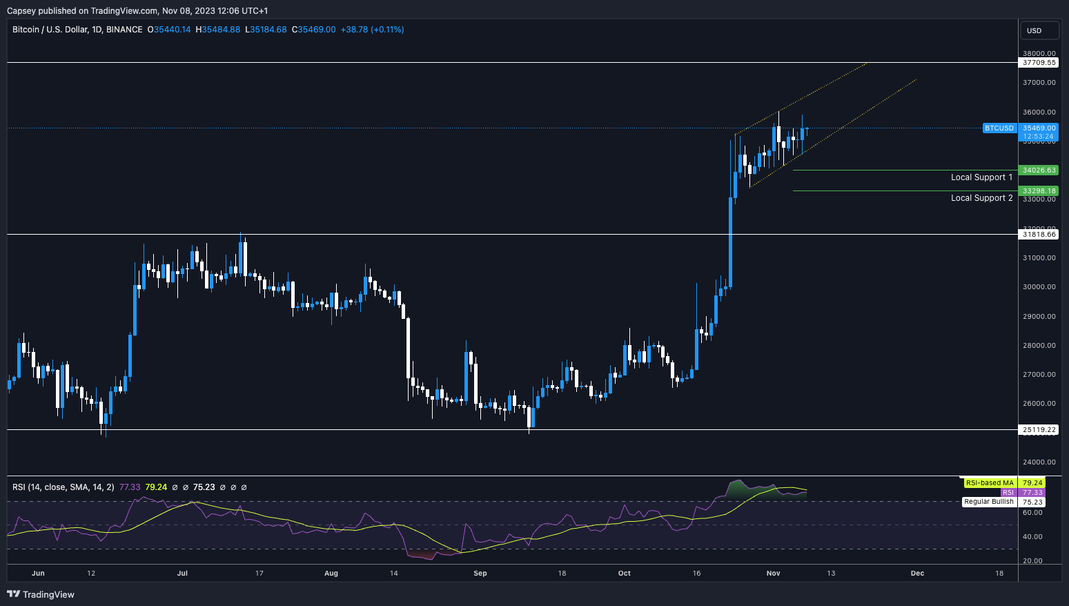Click the 'Oct' date axis label

click(x=625, y=573)
